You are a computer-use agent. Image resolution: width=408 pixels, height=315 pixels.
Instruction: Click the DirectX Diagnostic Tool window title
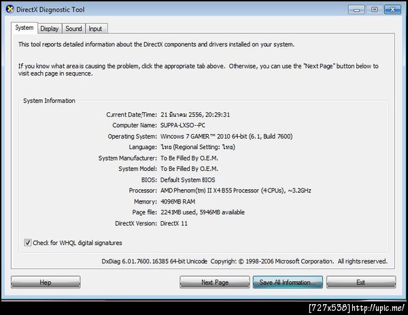pos(50,10)
